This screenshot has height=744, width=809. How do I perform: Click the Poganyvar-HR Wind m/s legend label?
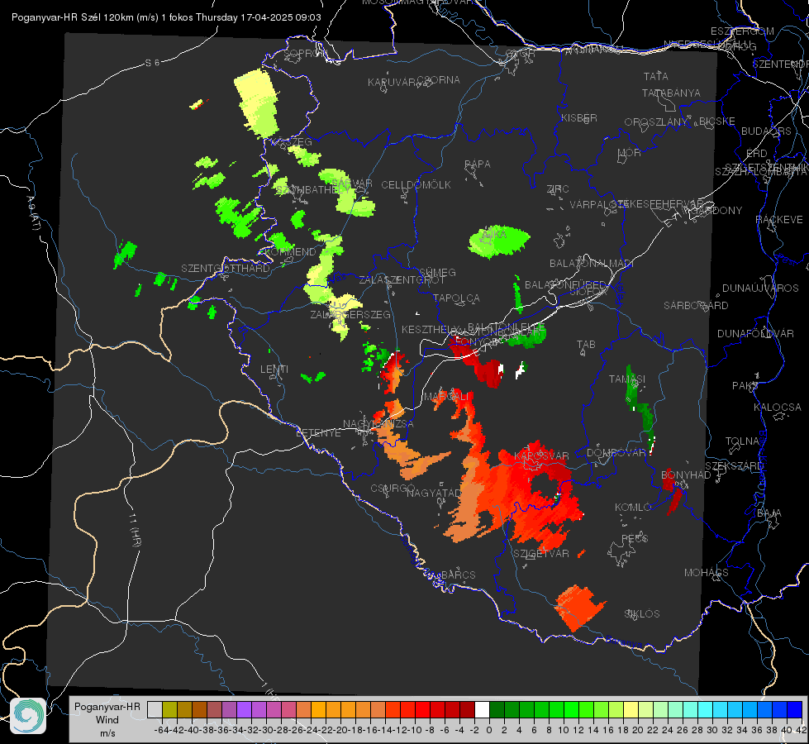[107, 720]
